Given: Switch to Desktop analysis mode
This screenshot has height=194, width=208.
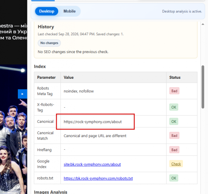Looking at the screenshot, I should click(46, 11).
